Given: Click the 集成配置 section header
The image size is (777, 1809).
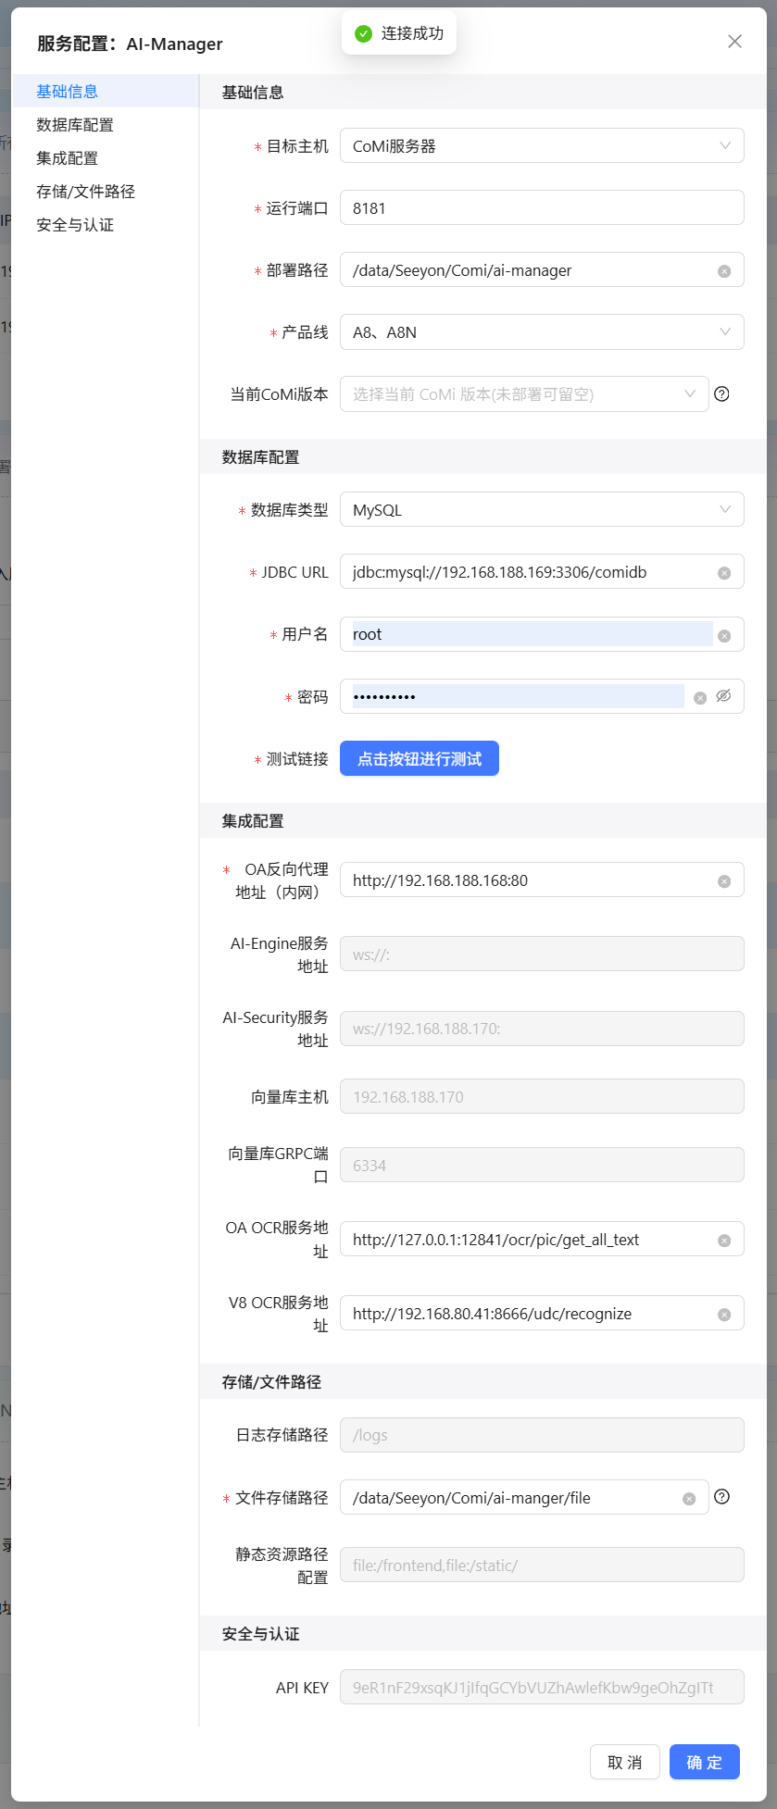Looking at the screenshot, I should click(x=483, y=820).
